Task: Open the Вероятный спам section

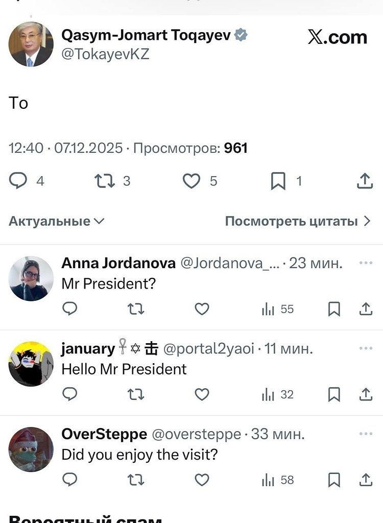Action: pyautogui.click(x=86, y=519)
